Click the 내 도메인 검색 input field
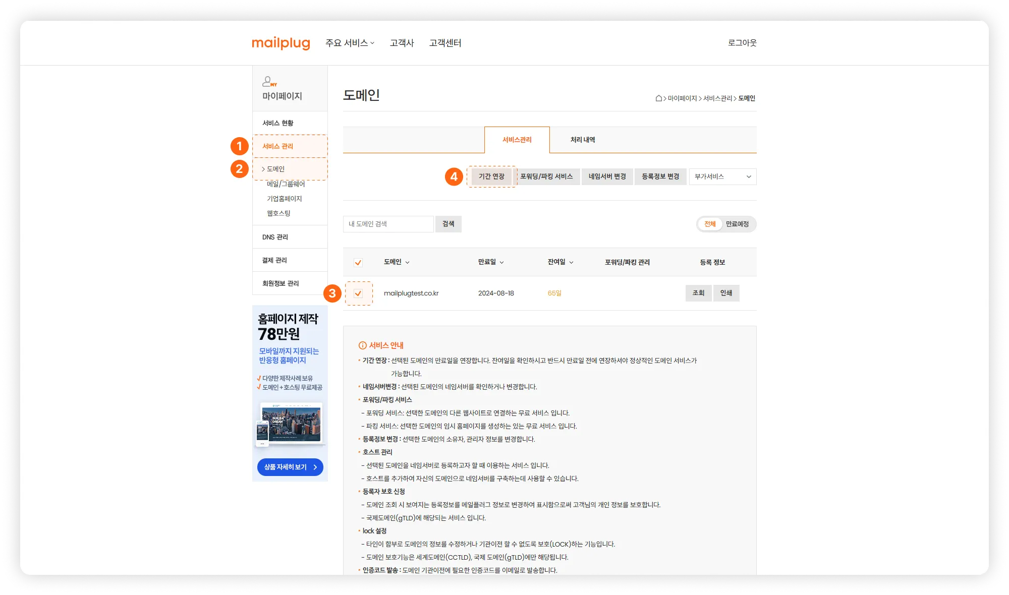Image resolution: width=1009 pixels, height=595 pixels. pyautogui.click(x=388, y=224)
